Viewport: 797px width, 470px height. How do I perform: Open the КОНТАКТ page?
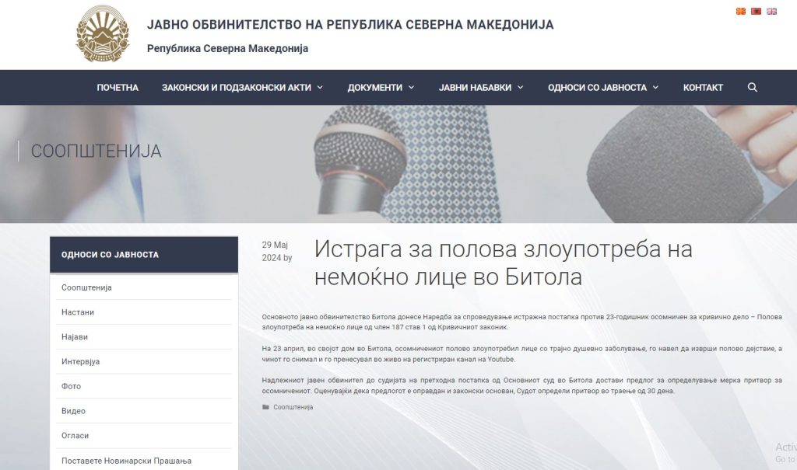click(x=703, y=88)
